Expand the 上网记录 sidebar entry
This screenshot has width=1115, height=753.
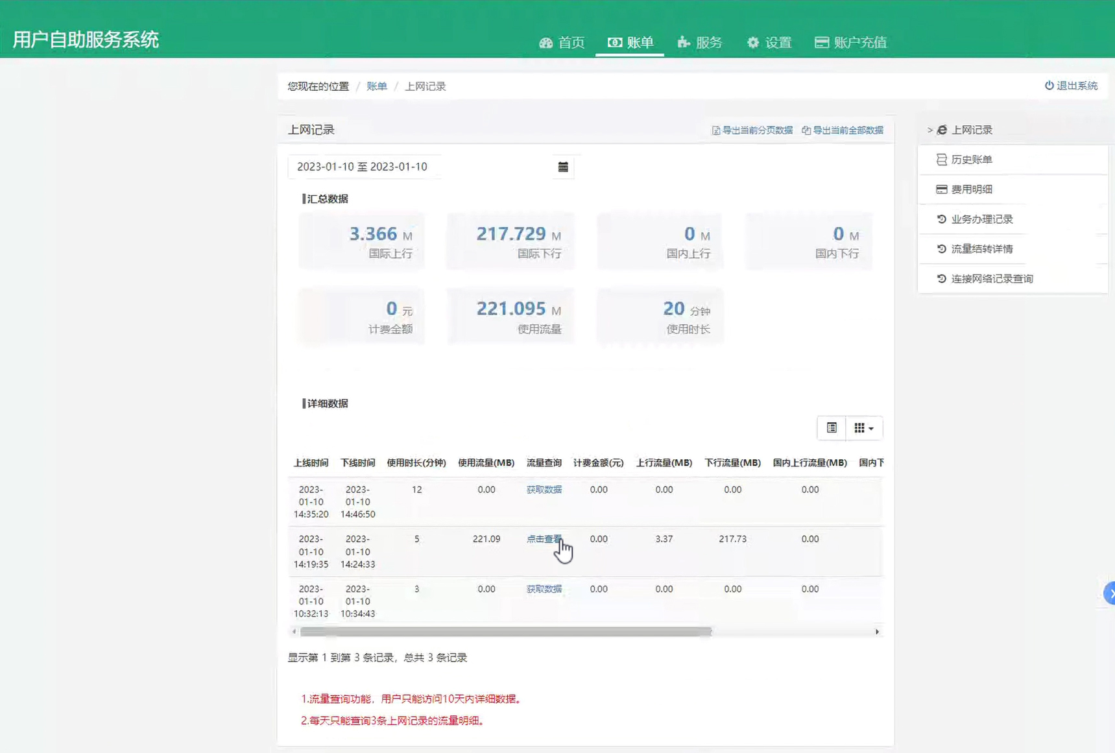click(971, 130)
